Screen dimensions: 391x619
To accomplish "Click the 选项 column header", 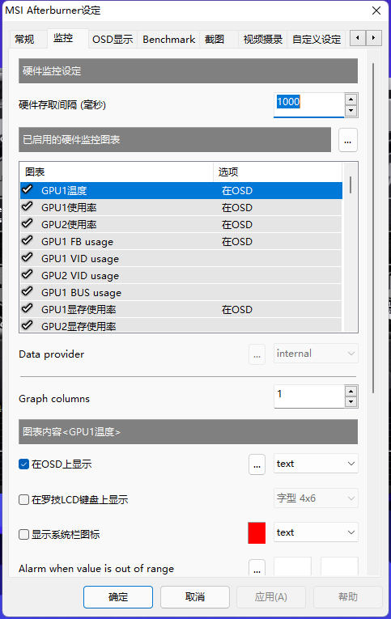I will pos(278,172).
